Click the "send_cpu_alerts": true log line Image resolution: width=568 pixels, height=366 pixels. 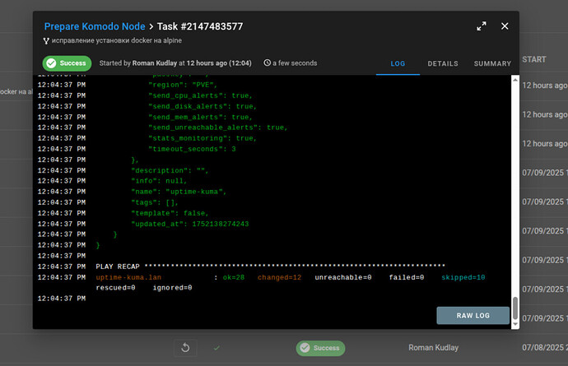coord(200,96)
